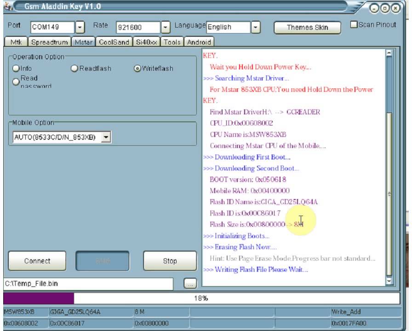Click the 0x00608002 status bar cell
This screenshot has height=331, width=412.
[x=26, y=323]
